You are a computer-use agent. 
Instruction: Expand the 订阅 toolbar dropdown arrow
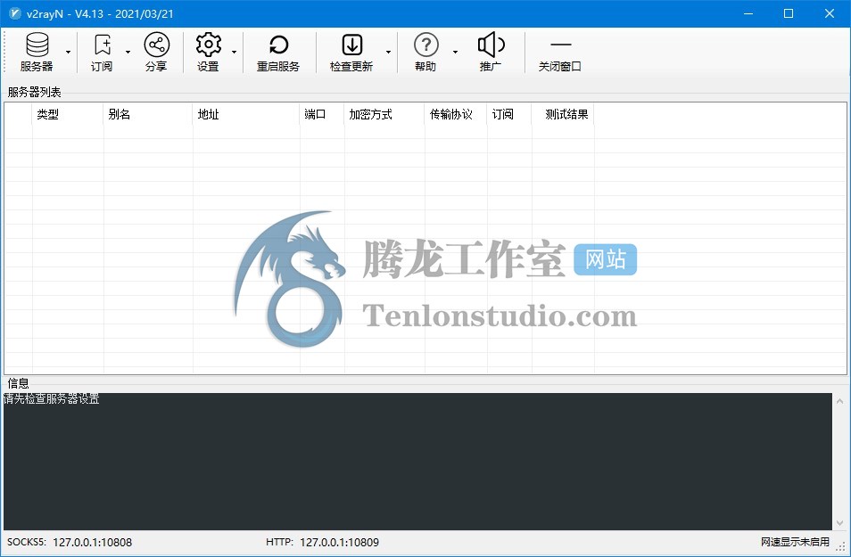[x=128, y=52]
